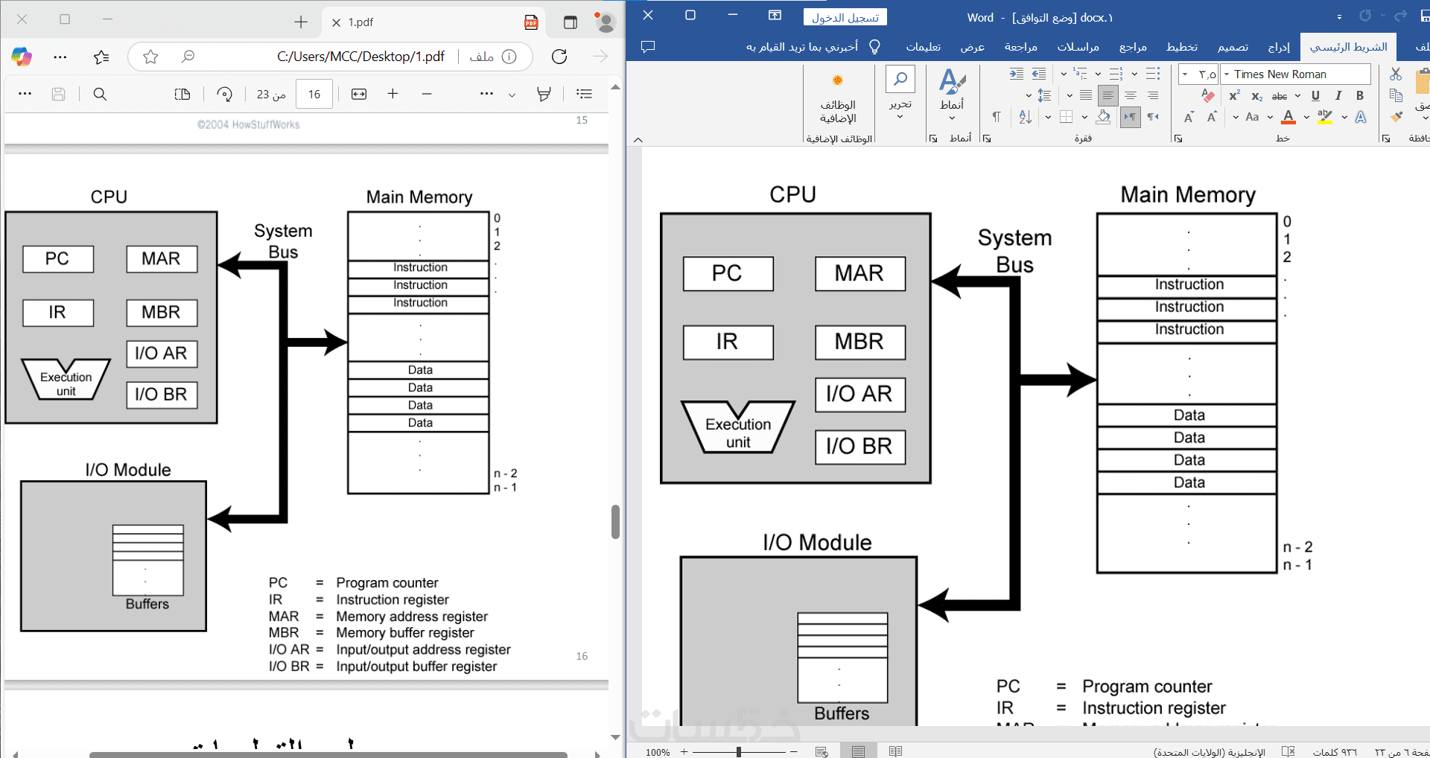Expand the numbering list dropdown arrow
This screenshot has width=1430, height=758.
pyautogui.click(x=1098, y=74)
